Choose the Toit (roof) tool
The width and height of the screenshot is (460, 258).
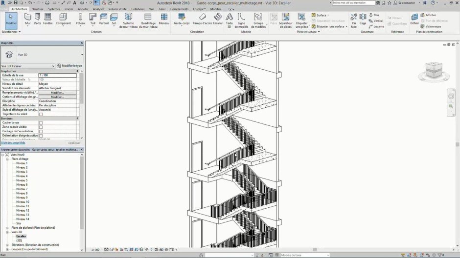92,19
